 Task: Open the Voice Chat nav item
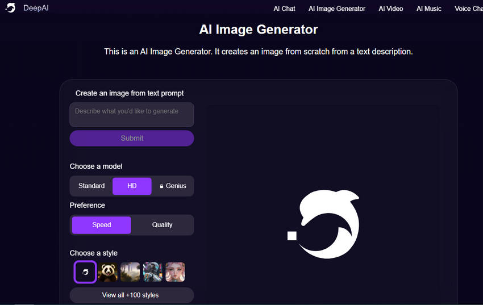coord(469,9)
